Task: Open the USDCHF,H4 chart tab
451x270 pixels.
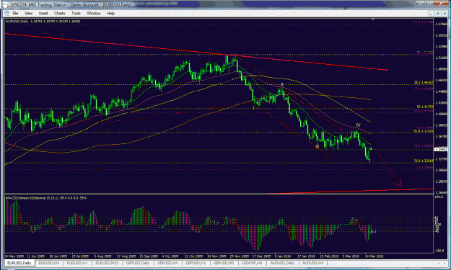Action: (252, 263)
